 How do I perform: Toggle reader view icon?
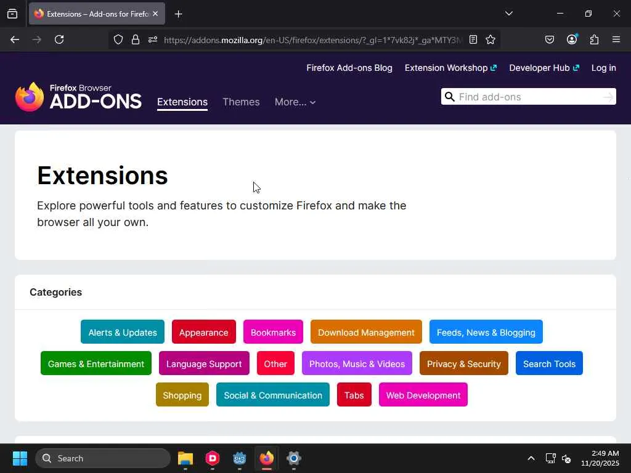point(473,39)
